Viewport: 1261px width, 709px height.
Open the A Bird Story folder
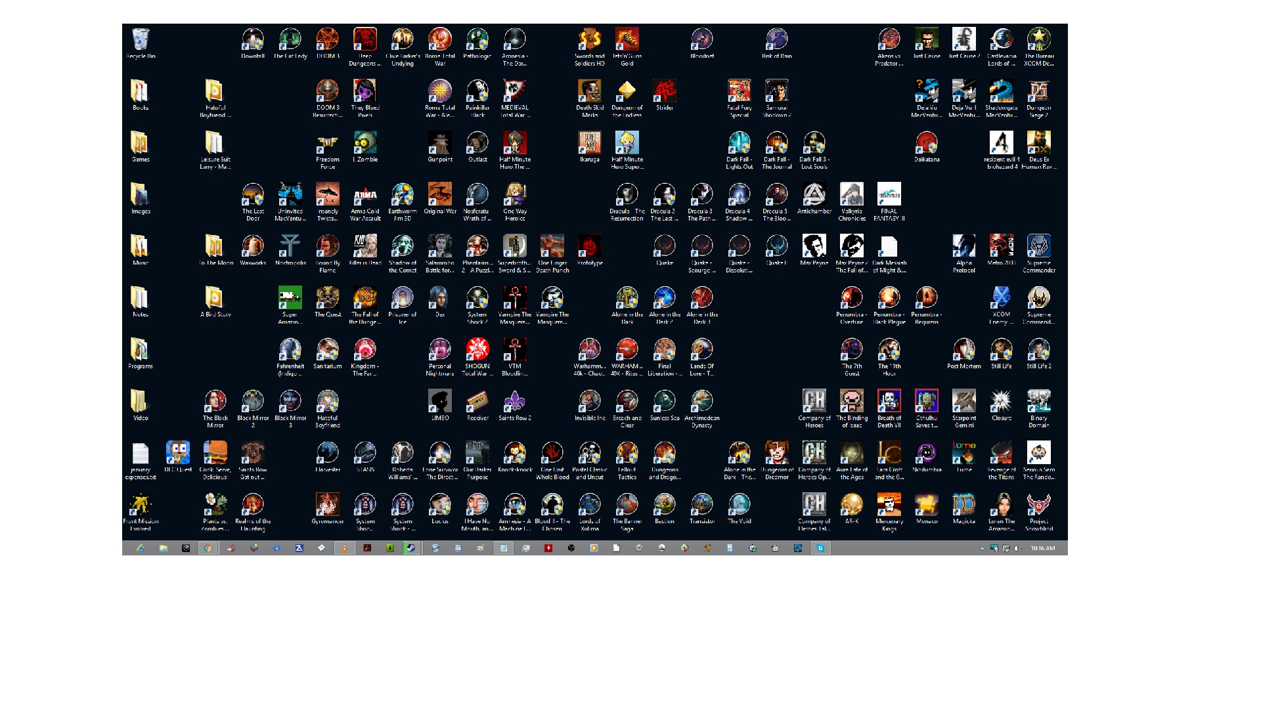pyautogui.click(x=215, y=302)
